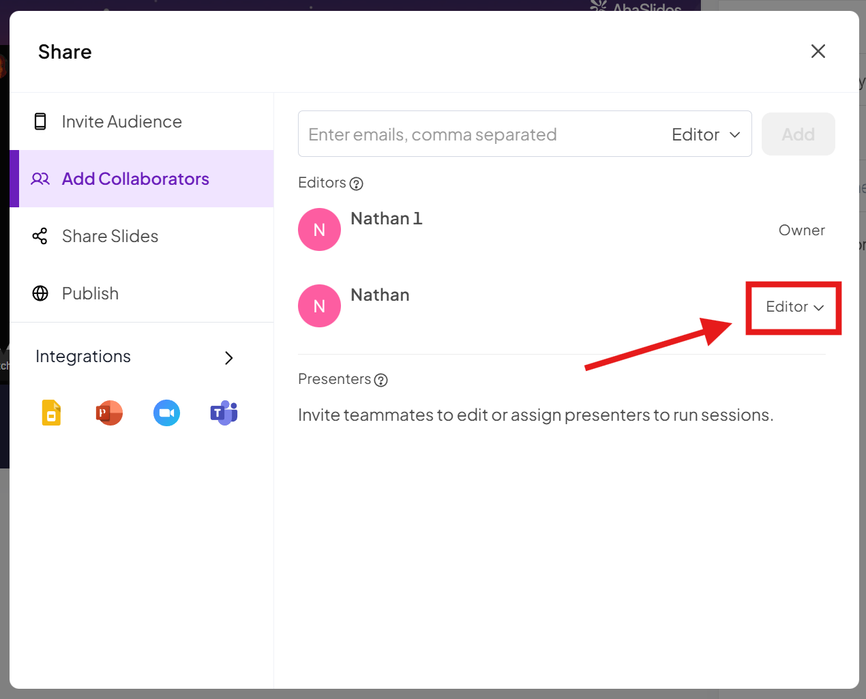Change Nathan's role via Editor dropdown
866x699 pixels.
click(x=794, y=307)
